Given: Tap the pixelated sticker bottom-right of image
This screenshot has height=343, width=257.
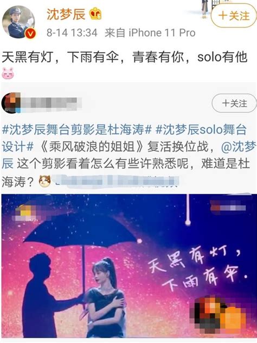Looking at the screenshot, I should [x=220, y=315].
